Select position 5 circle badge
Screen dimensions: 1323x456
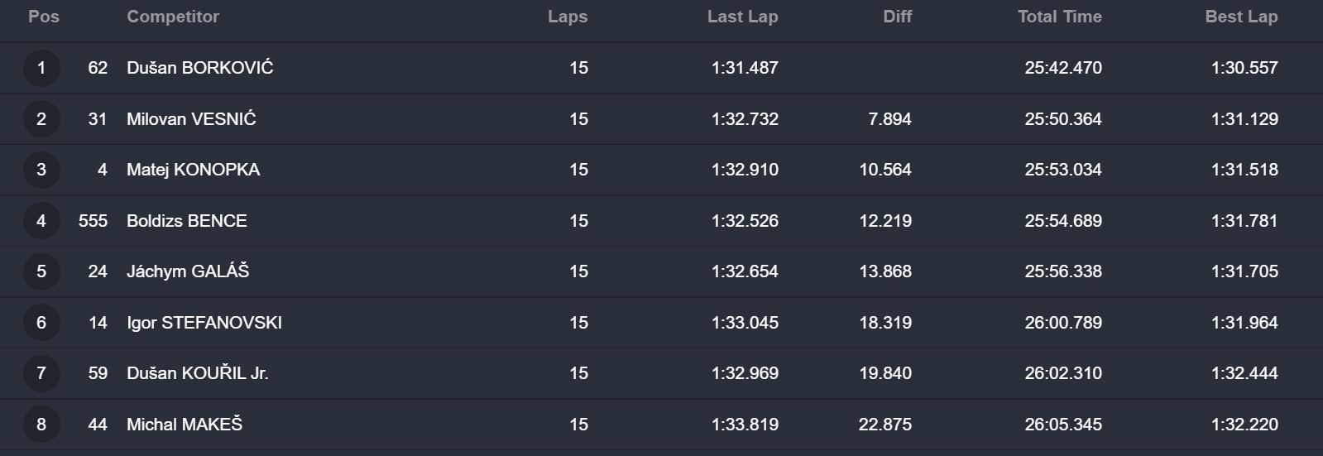point(41,271)
